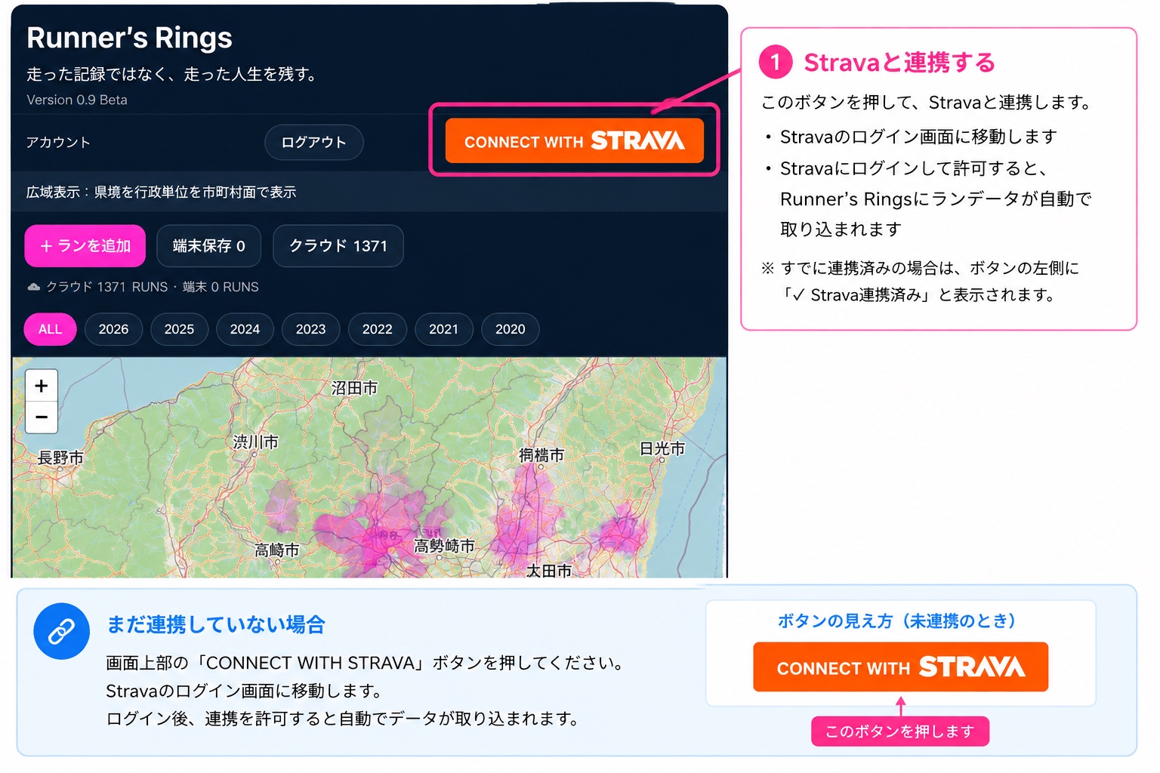
Task: Zoom in on the map with plus button
Action: point(42,386)
